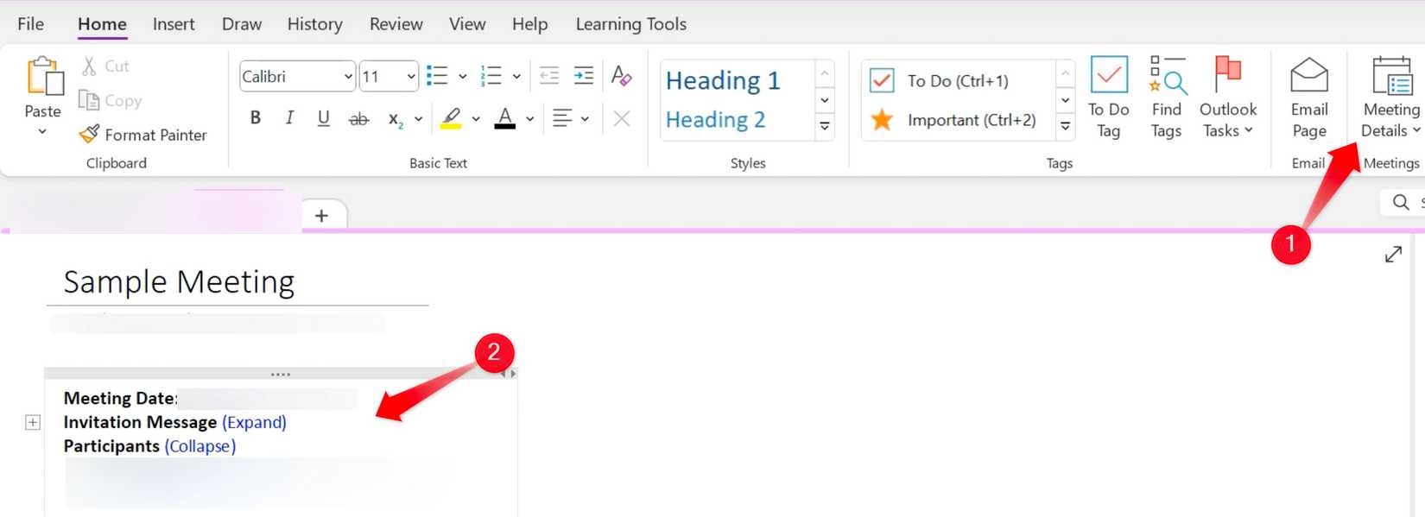Apply the Important (Ctrl+2) star tag
This screenshot has height=517, width=1425.
click(953, 120)
